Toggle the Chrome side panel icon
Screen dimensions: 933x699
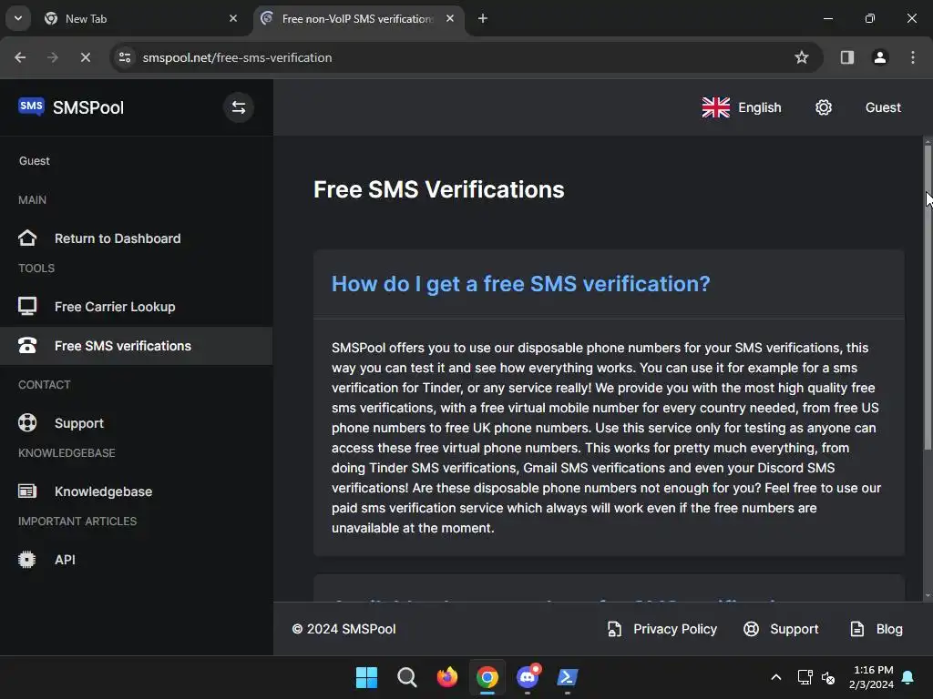[x=847, y=57]
